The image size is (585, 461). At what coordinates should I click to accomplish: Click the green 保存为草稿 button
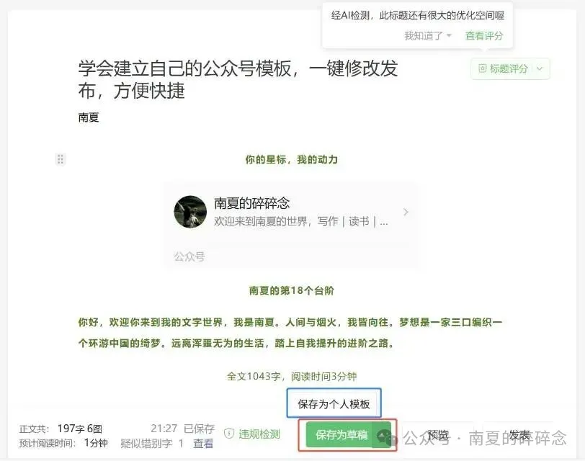340,435
